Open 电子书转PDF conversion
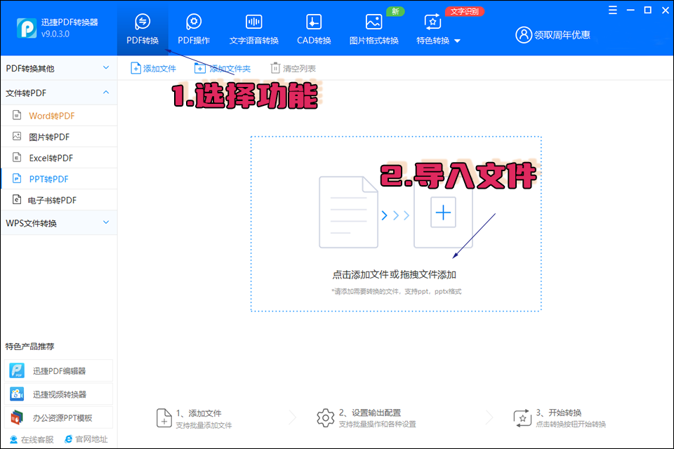Screen dimensions: 674x449 pos(44,200)
